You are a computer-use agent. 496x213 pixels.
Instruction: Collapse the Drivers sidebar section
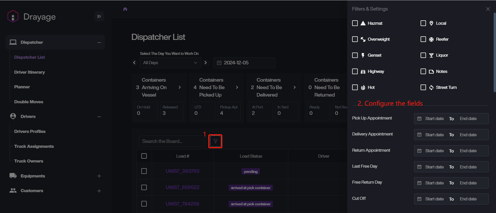99,117
